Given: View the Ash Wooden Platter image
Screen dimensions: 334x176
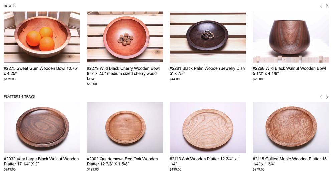Looking at the screenshot, I should [208, 127].
